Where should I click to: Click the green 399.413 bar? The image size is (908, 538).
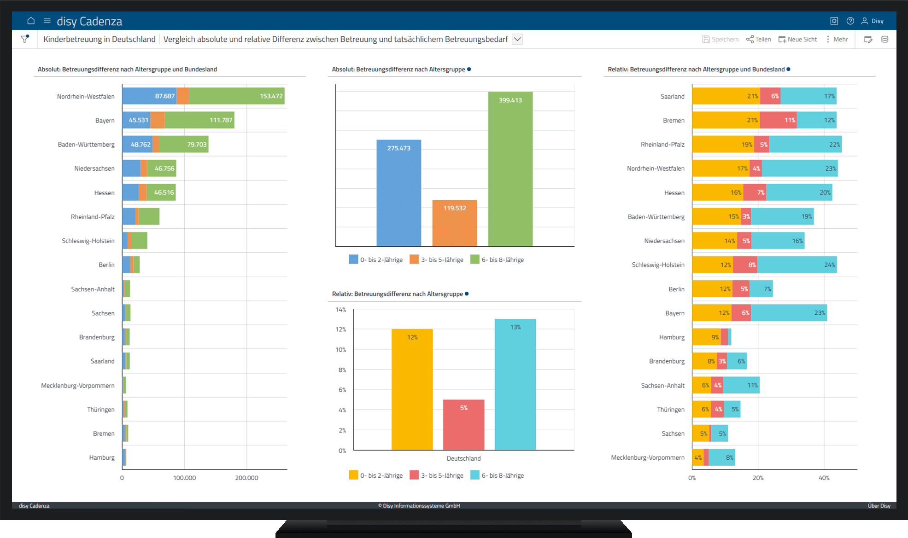pyautogui.click(x=510, y=169)
